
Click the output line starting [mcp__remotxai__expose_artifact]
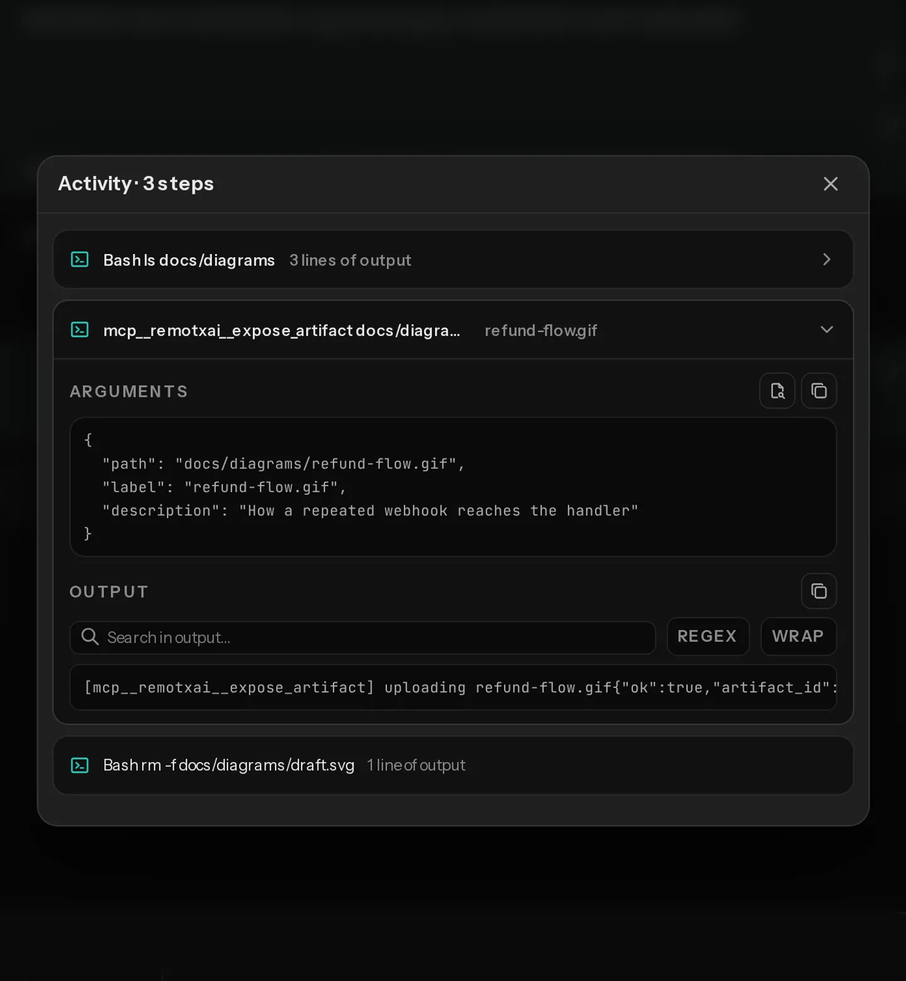tap(461, 688)
